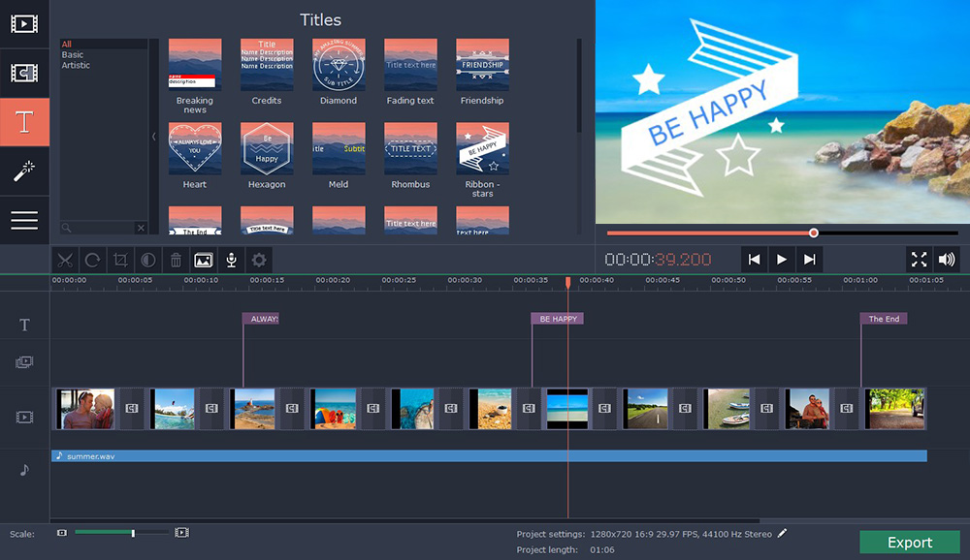Click the Rotate clip tool
This screenshot has height=560, width=970.
coord(93,261)
